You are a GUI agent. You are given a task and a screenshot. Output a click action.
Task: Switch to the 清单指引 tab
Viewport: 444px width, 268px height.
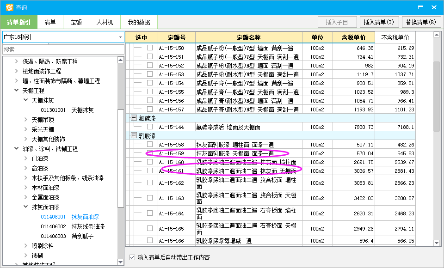18,22
